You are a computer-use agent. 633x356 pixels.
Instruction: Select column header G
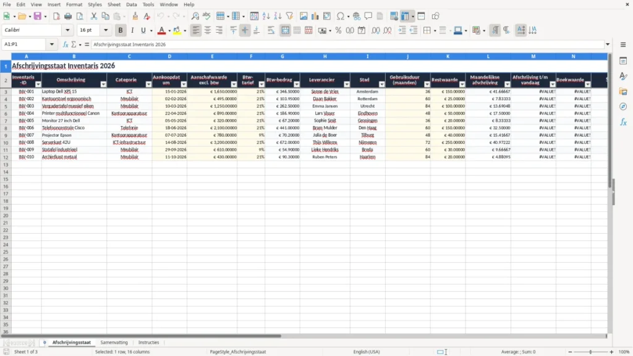282,56
